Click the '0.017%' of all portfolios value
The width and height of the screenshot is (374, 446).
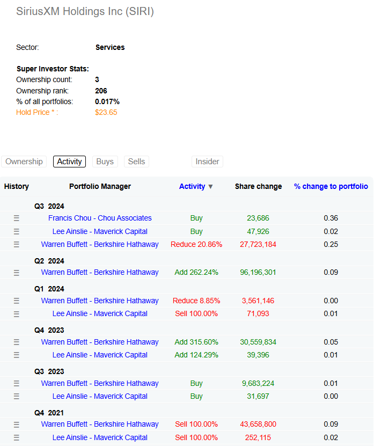pyautogui.click(x=107, y=101)
